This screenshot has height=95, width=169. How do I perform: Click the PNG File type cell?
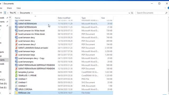coord(85,79)
